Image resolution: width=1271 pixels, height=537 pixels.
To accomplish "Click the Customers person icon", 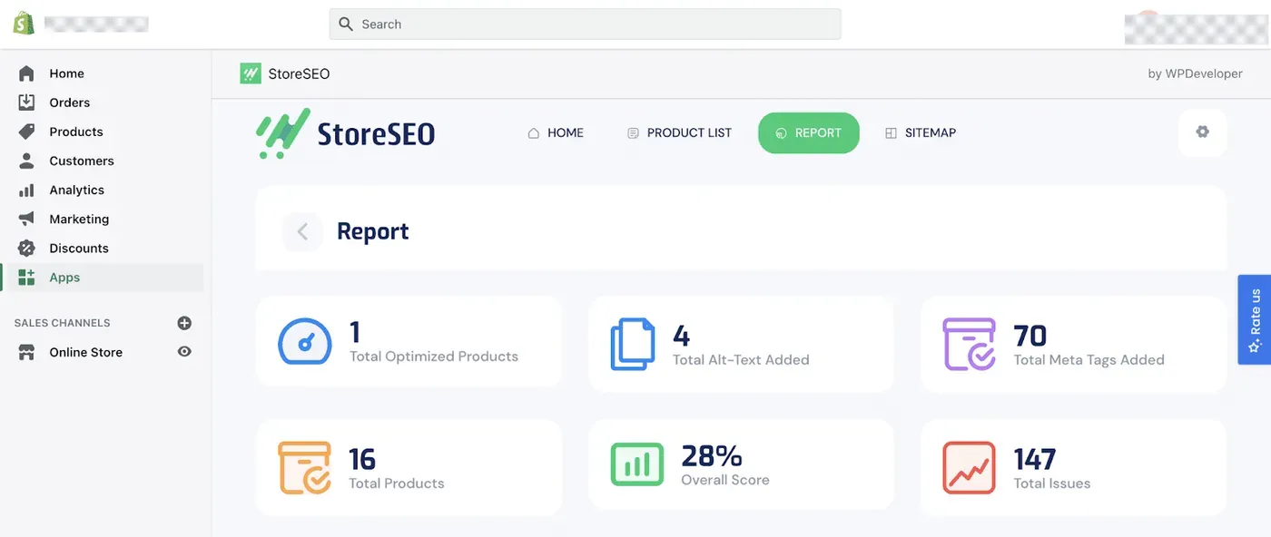I will 26,161.
